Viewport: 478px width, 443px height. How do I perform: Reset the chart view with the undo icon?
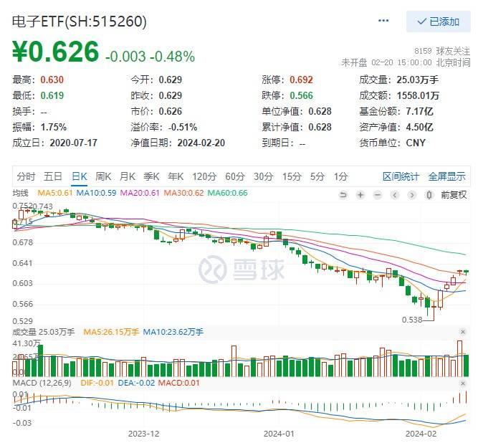pyautogui.click(x=343, y=195)
